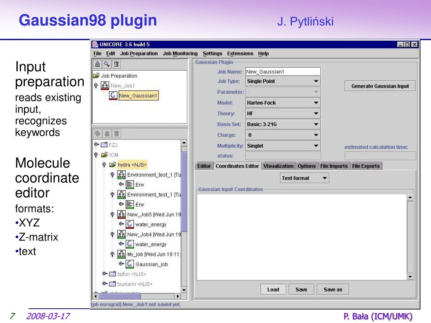Open the Model dropdown showing Hartee-Fock

pos(283,103)
